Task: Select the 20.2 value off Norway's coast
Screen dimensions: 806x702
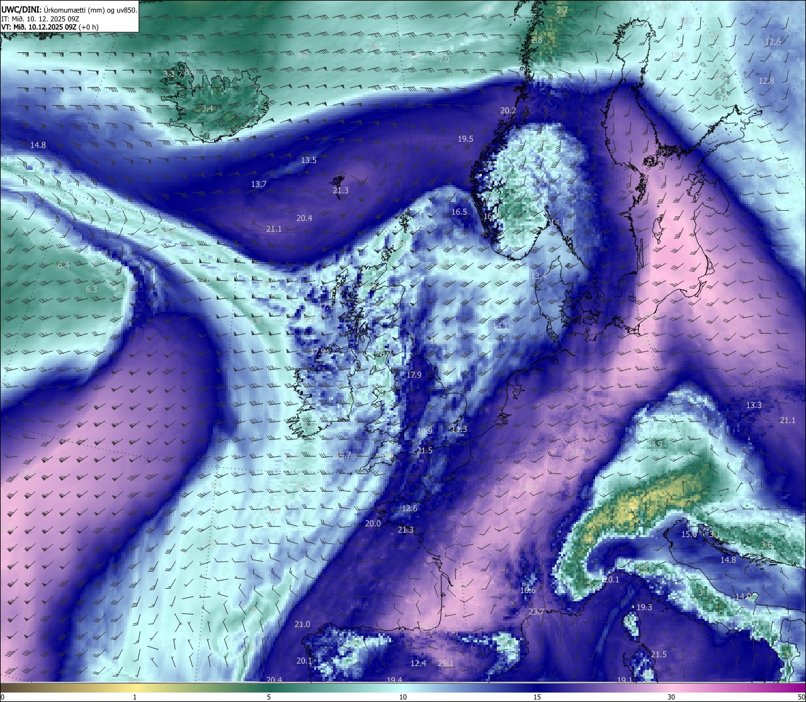Action: point(508,111)
